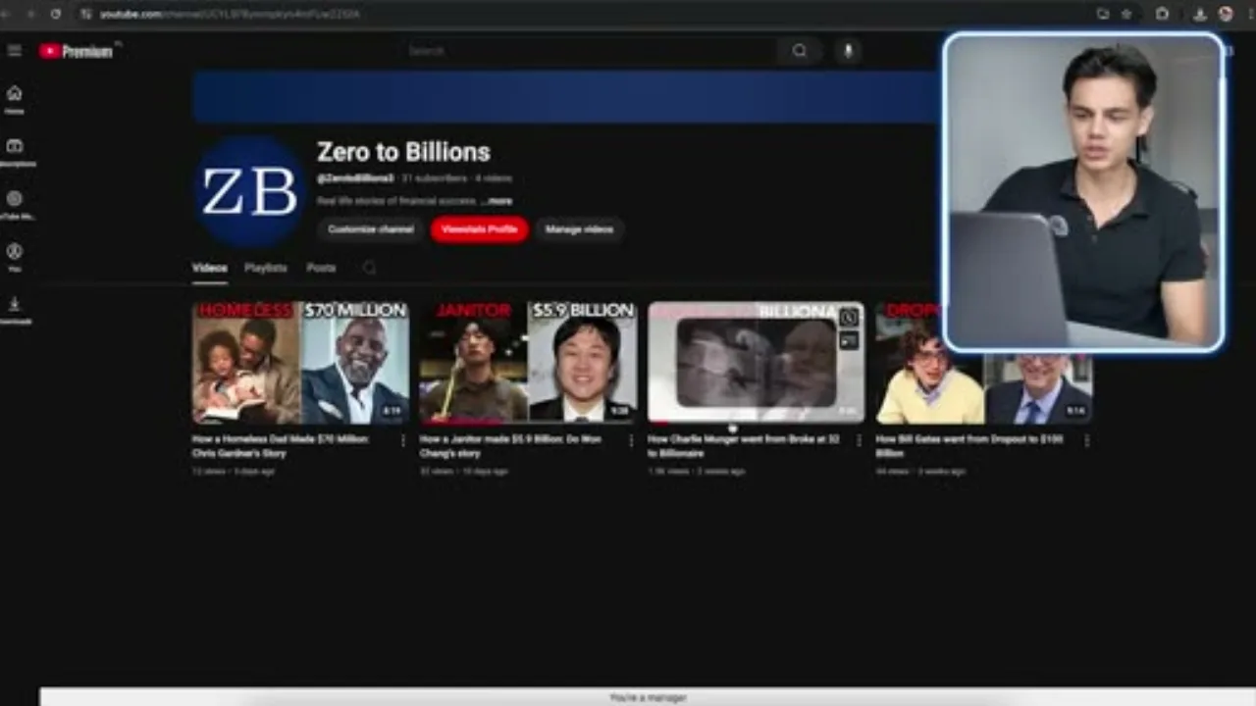Open options menu for Charlie Munger video
1256x706 pixels.
click(859, 441)
